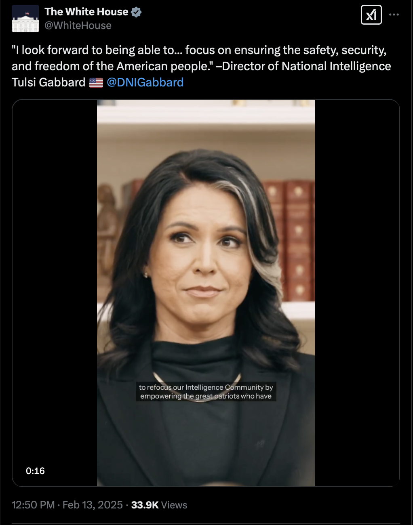Open the White House profile avatar

tap(25, 19)
